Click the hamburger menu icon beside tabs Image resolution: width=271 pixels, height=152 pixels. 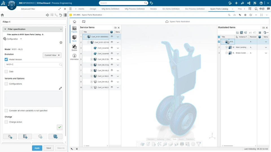pyautogui.click(x=71, y=9)
